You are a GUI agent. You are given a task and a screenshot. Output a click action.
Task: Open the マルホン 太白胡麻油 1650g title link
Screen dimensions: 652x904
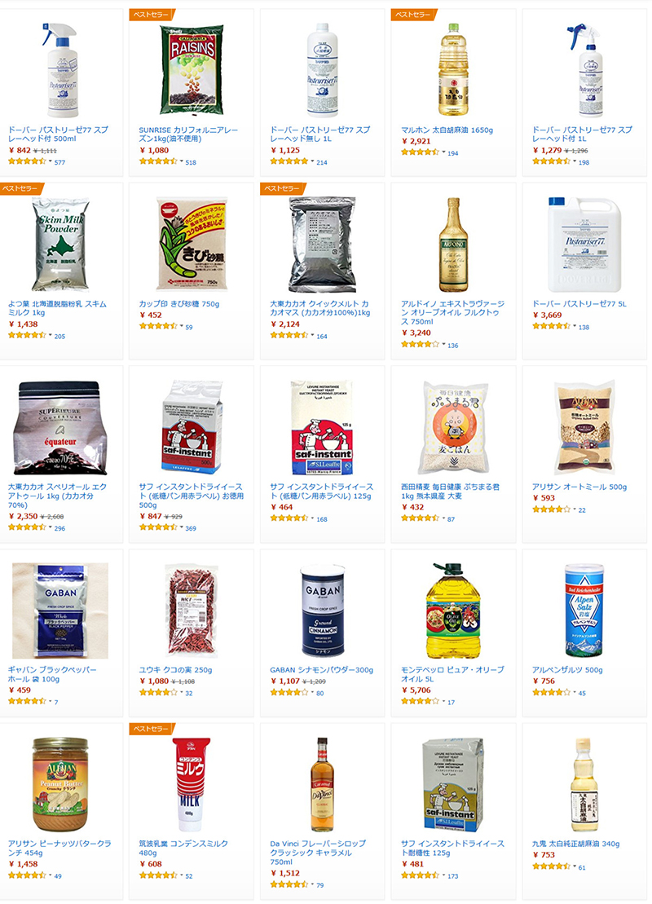447,130
